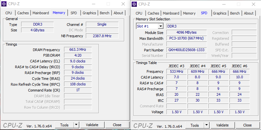This screenshot has height=130, width=261.
Task: Select the About tab in right window
Action: tap(249, 13)
